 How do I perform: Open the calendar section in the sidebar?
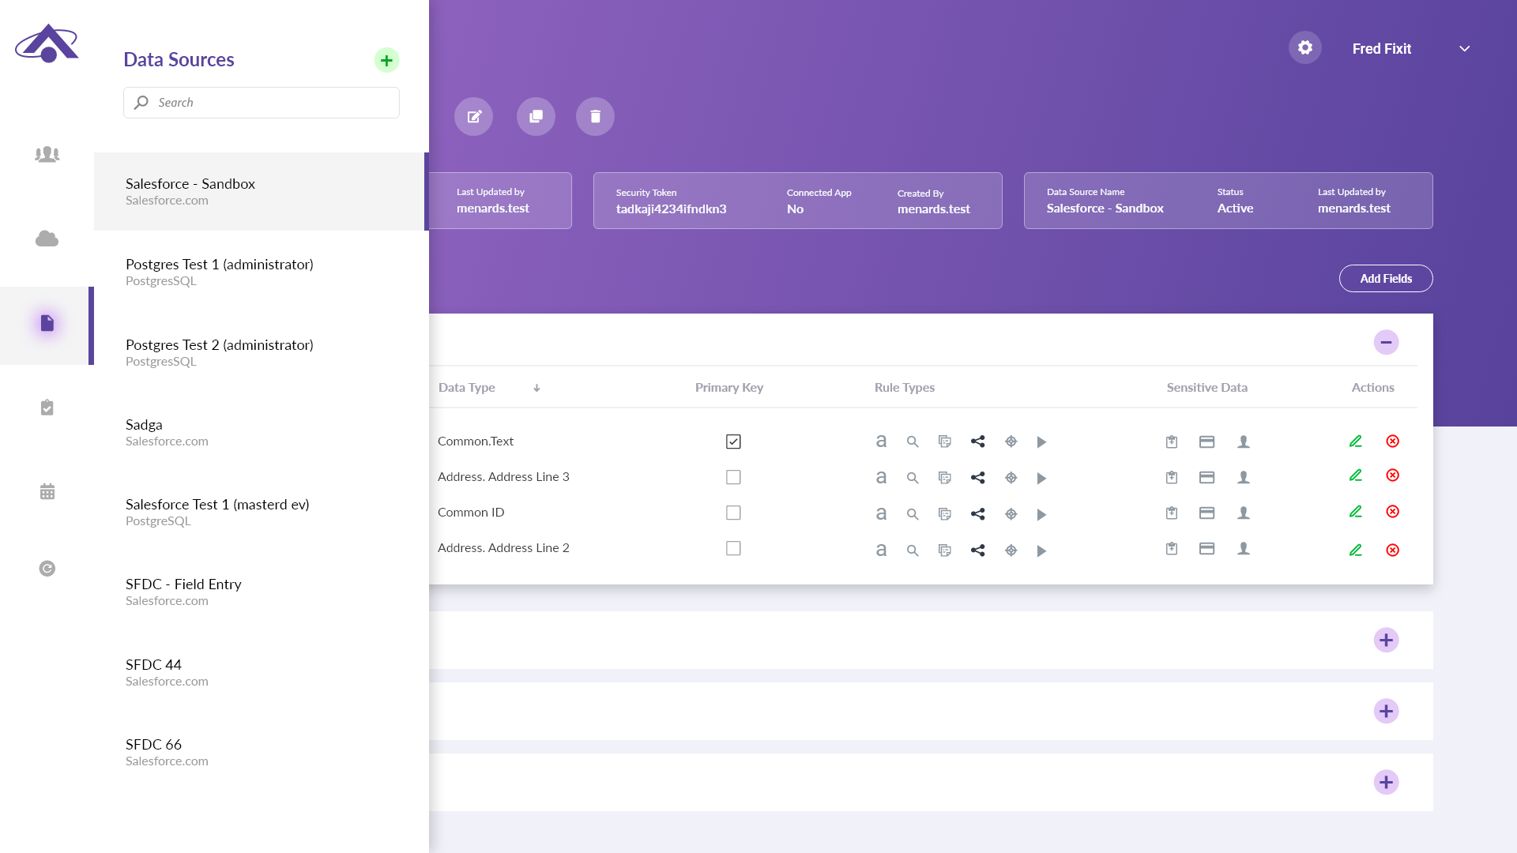(x=47, y=490)
